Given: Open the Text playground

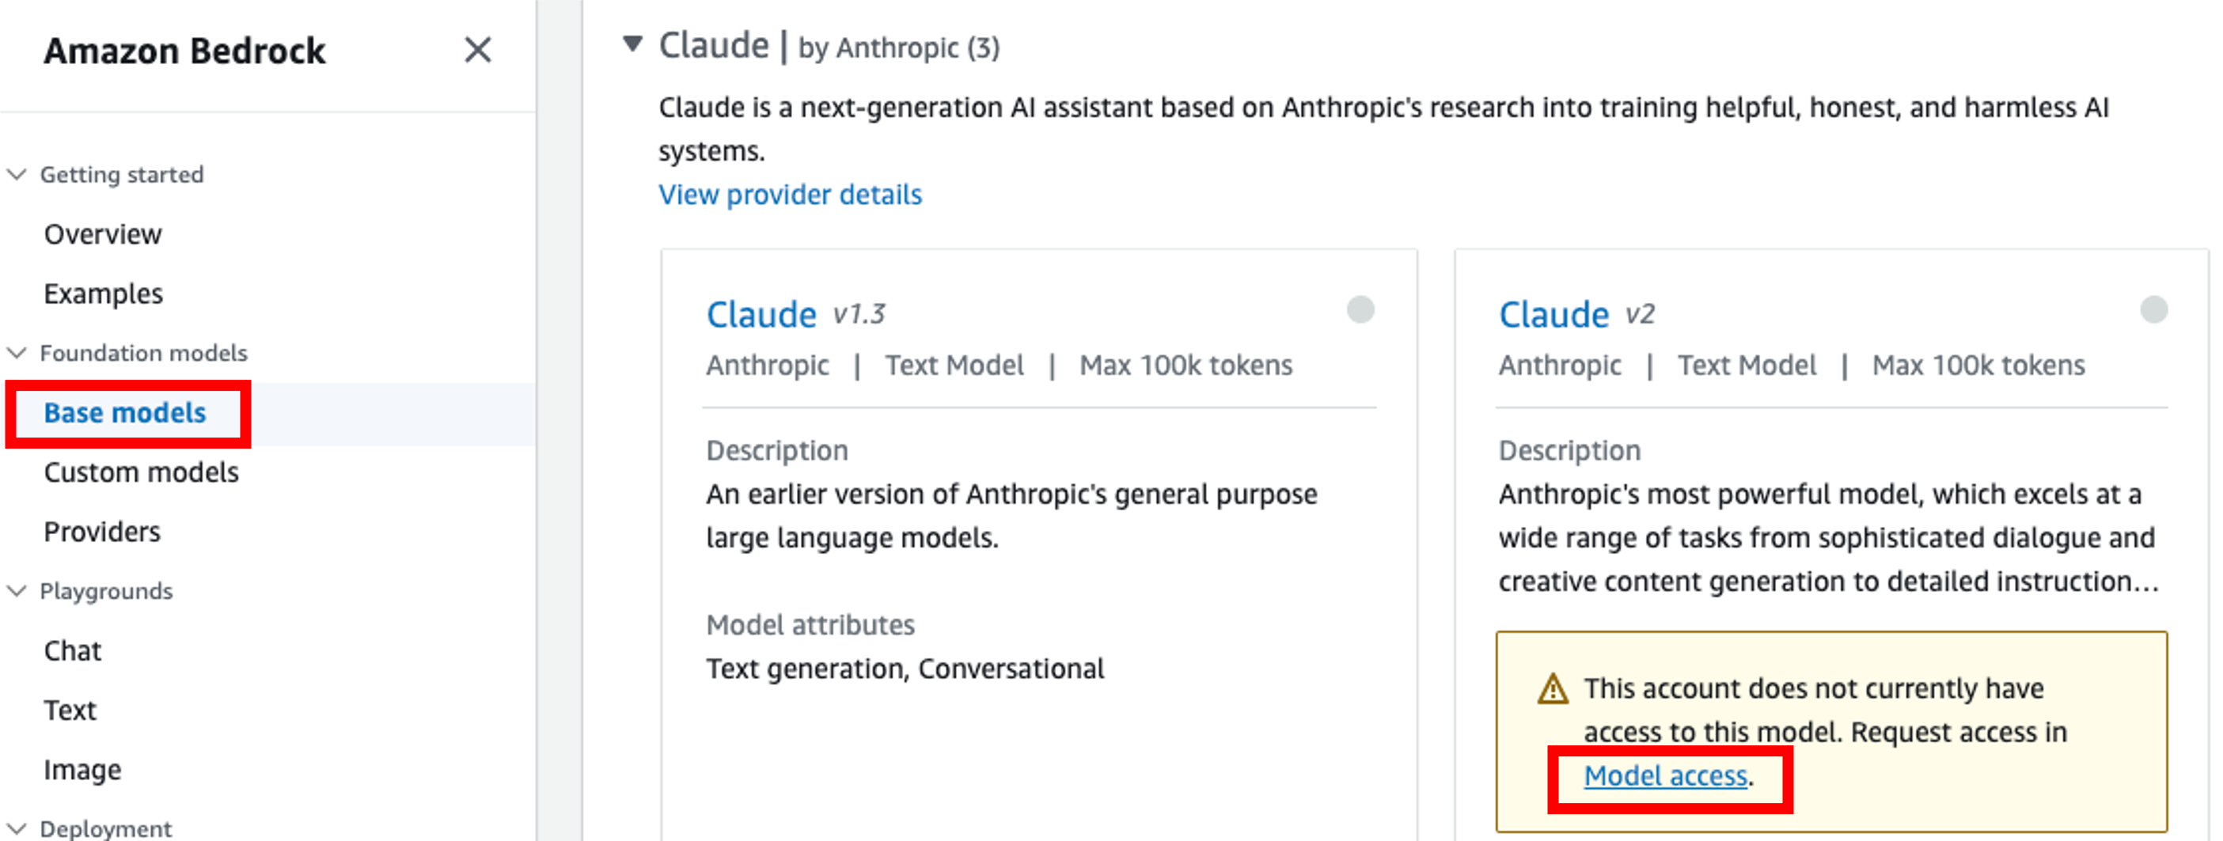Looking at the screenshot, I should 70,710.
